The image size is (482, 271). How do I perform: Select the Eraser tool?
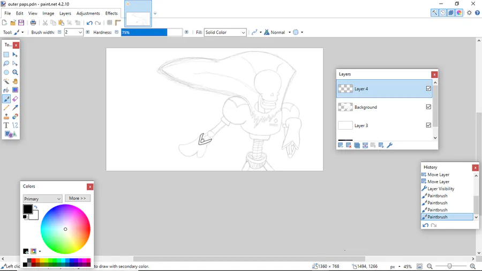pyautogui.click(x=15, y=99)
